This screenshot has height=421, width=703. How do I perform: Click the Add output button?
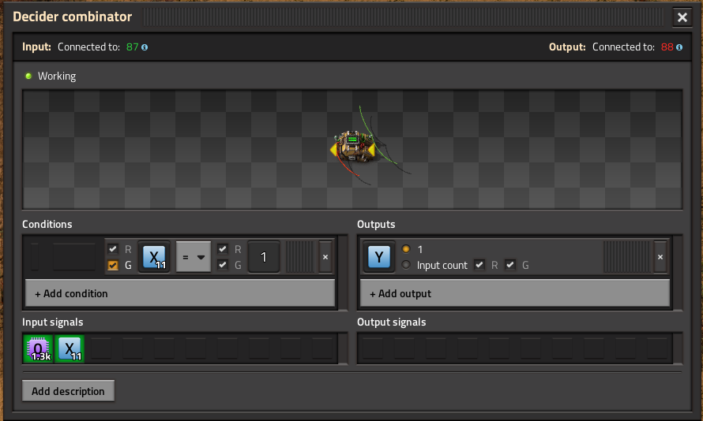coord(515,293)
